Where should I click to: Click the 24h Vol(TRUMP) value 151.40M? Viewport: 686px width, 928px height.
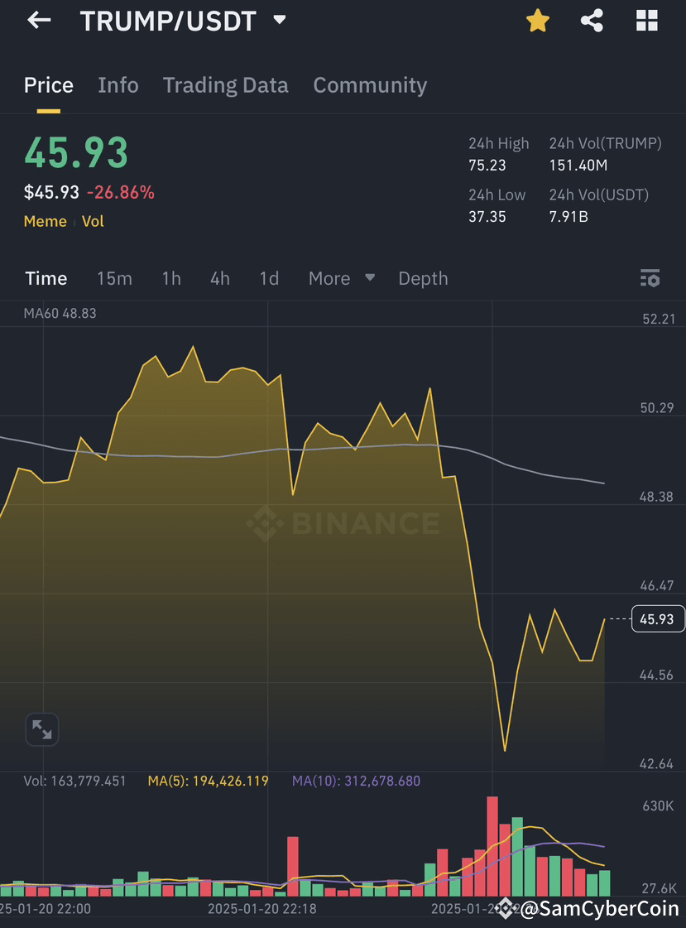click(x=578, y=165)
